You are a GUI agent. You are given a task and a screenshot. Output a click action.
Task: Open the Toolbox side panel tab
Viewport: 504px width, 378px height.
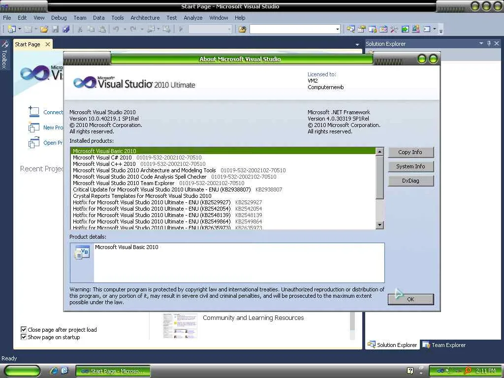pyautogui.click(x=4, y=55)
